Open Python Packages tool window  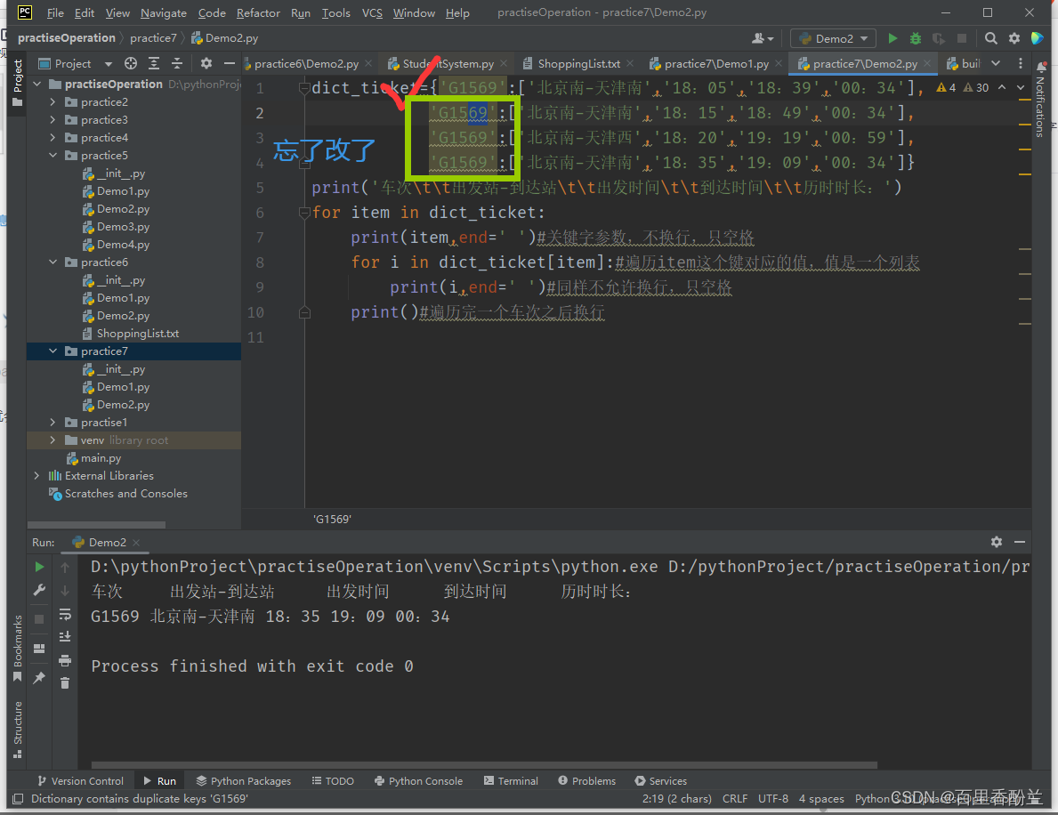tap(244, 780)
